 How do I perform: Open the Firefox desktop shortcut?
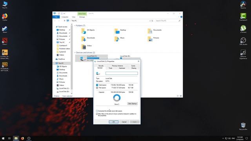point(5,17)
